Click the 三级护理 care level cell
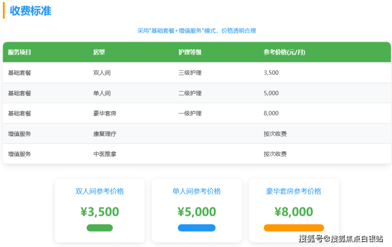Image resolution: width=392 pixels, height=247 pixels. [x=190, y=73]
